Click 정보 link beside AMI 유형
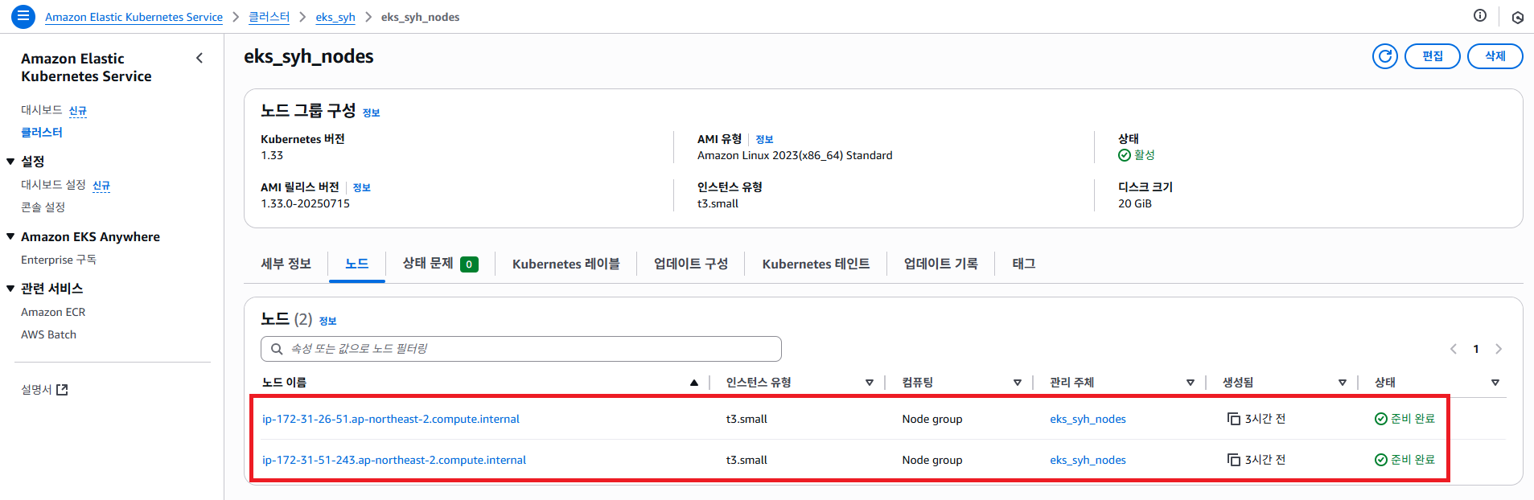 [x=764, y=140]
